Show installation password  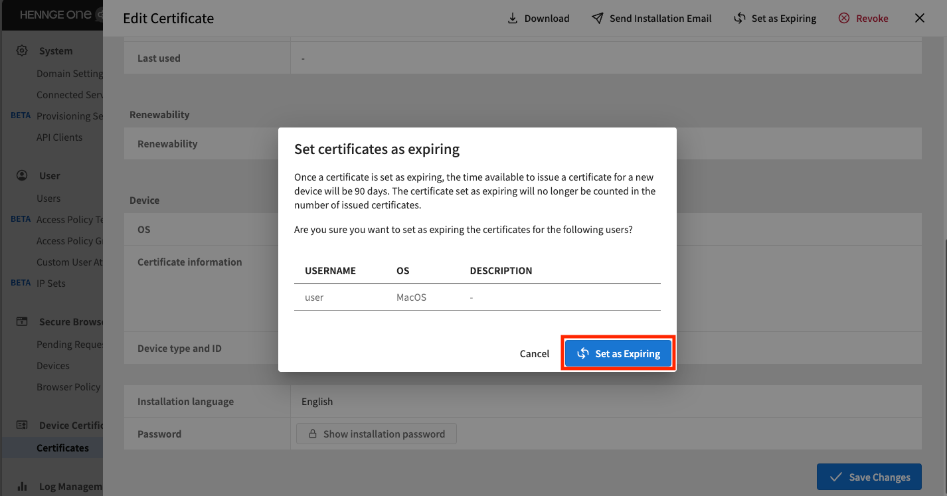click(x=377, y=434)
